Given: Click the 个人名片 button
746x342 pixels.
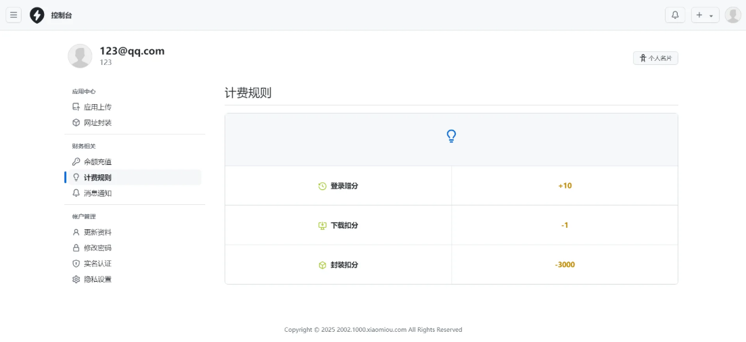Looking at the screenshot, I should click(x=655, y=58).
